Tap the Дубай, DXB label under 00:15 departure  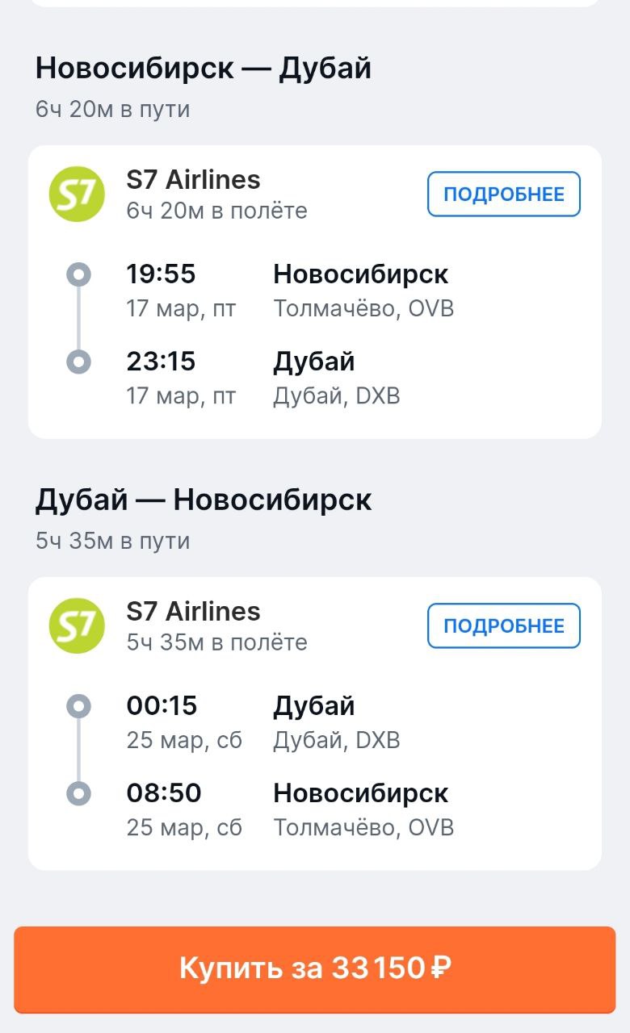(x=337, y=741)
